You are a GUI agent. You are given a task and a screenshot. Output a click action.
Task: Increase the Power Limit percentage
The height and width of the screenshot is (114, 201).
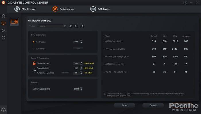tap(81, 67)
